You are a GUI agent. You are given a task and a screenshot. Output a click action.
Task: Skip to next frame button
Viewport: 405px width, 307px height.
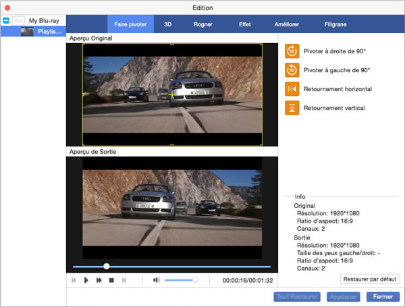click(x=124, y=280)
